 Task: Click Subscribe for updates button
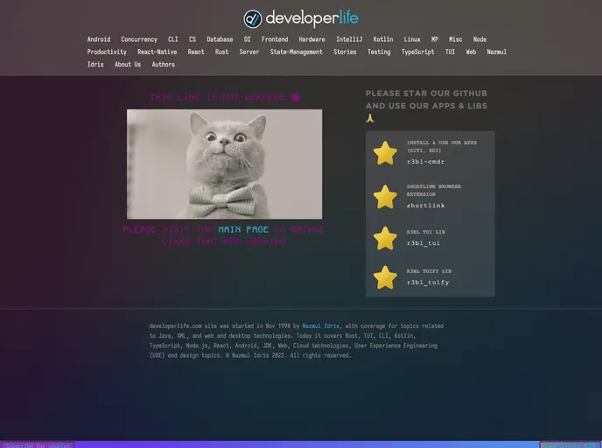tap(37, 444)
